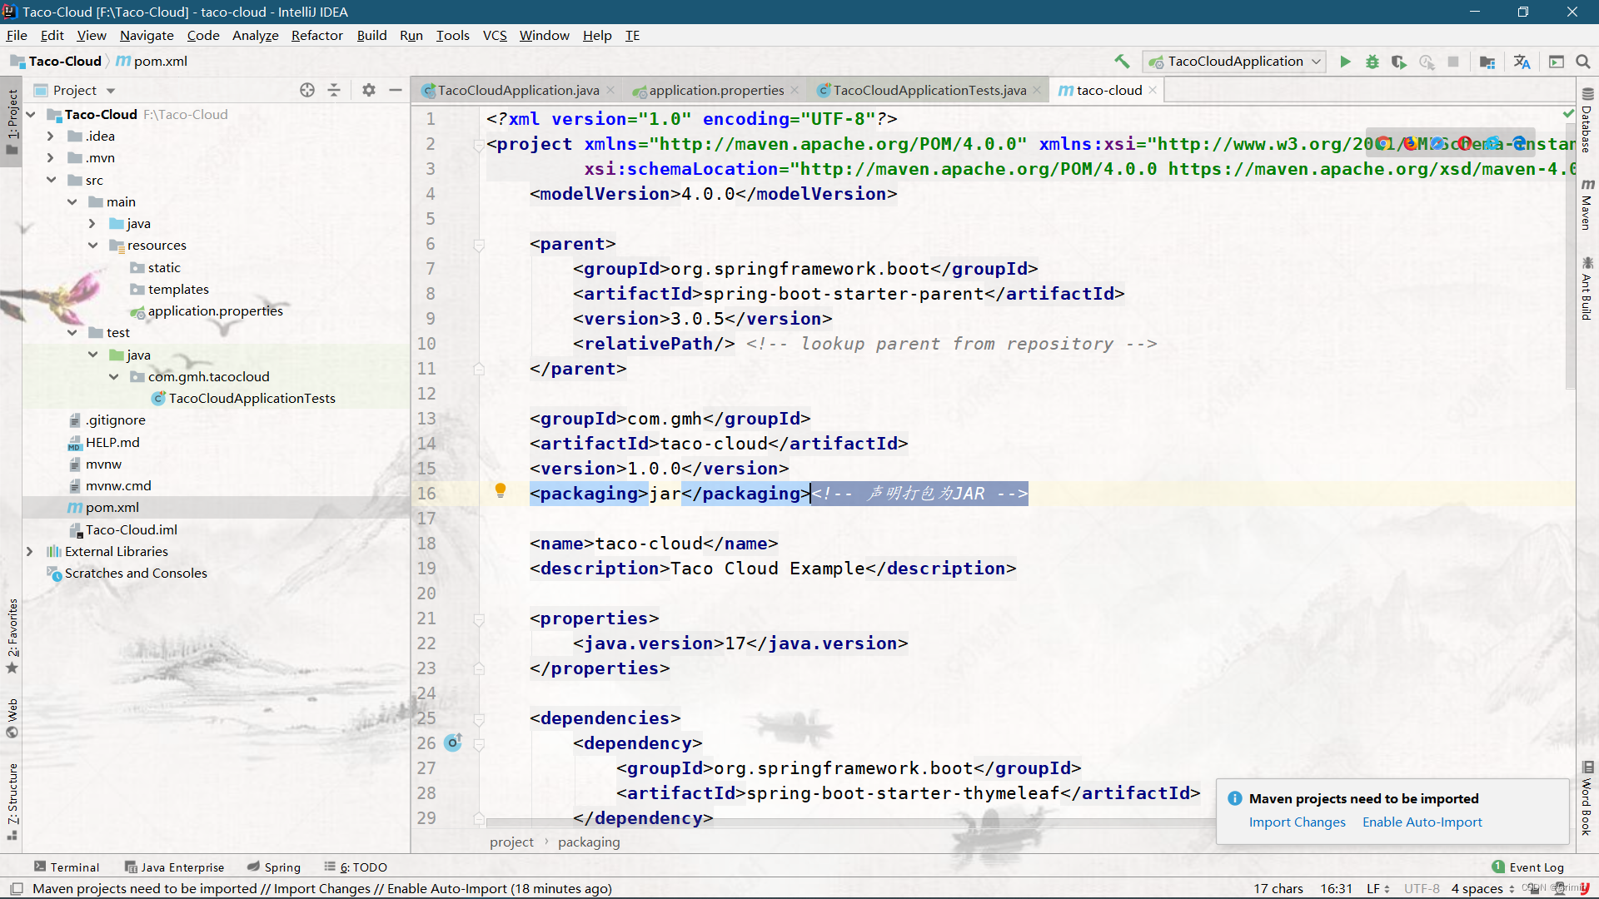Toggle the Terminal tool window
The height and width of the screenshot is (899, 1599).
[67, 867]
